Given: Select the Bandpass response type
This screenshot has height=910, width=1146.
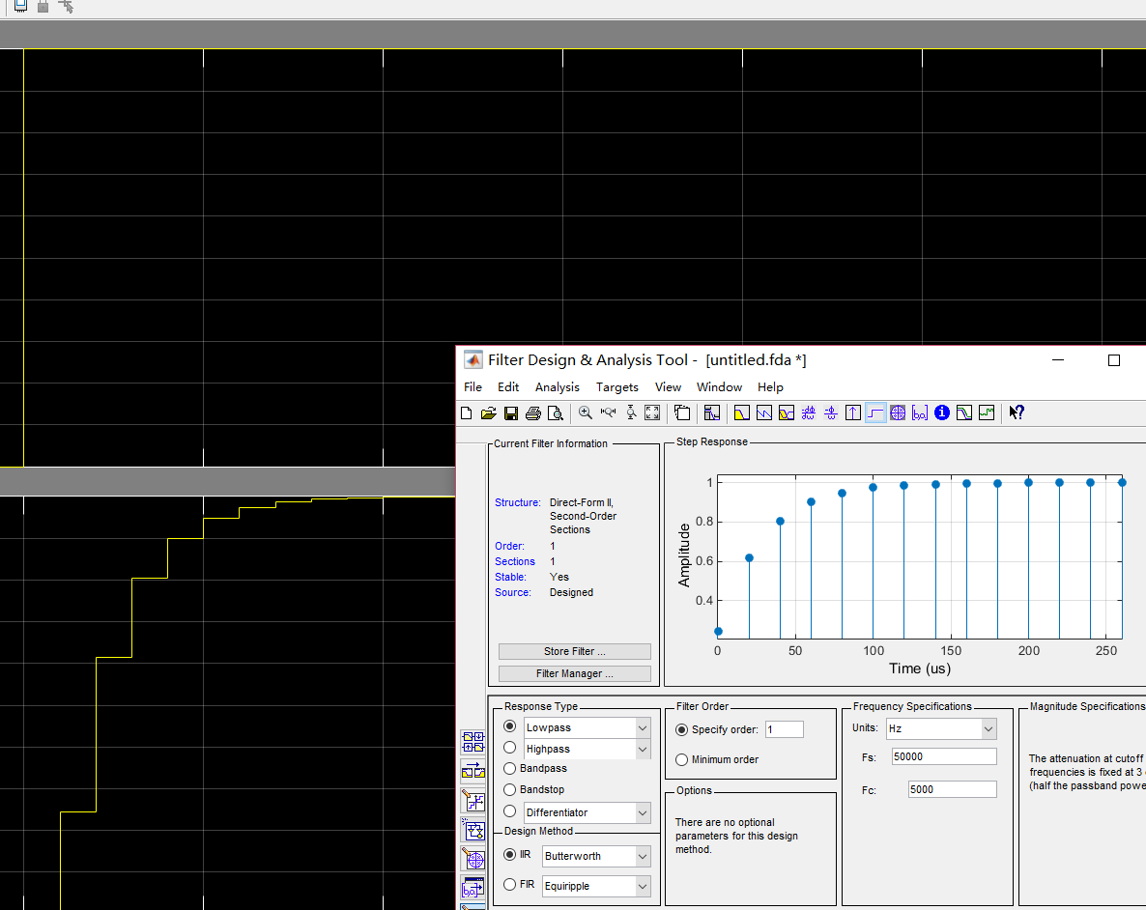Looking at the screenshot, I should click(x=509, y=769).
